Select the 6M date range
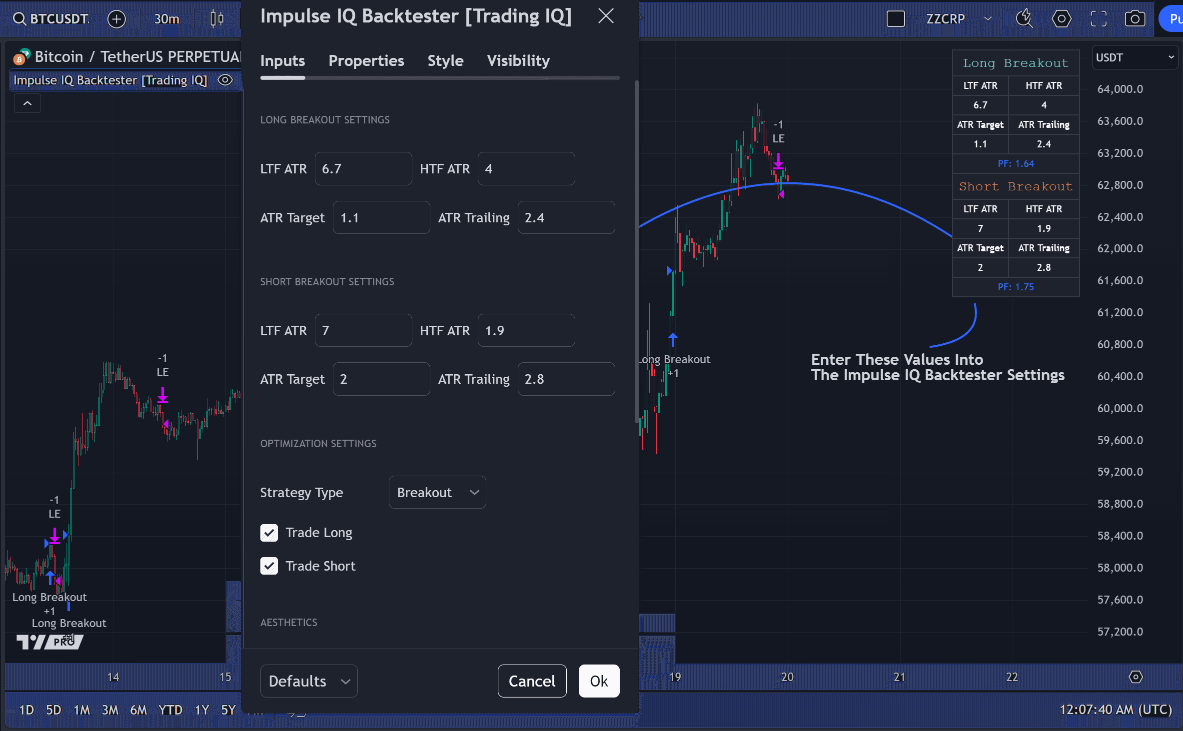 [x=138, y=710]
